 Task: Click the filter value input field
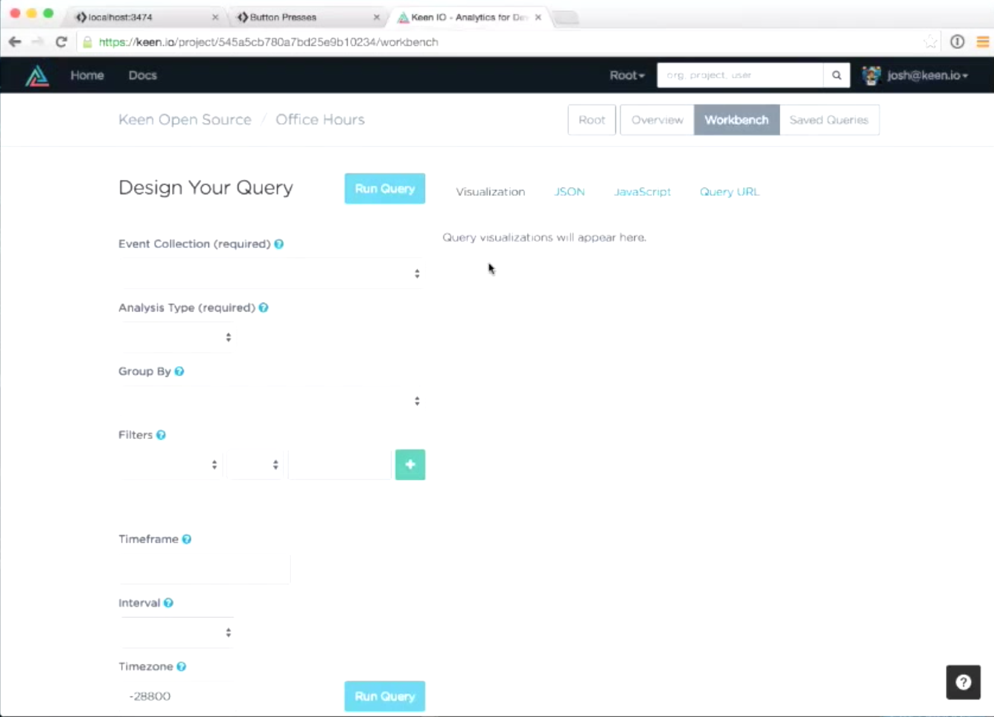click(340, 465)
